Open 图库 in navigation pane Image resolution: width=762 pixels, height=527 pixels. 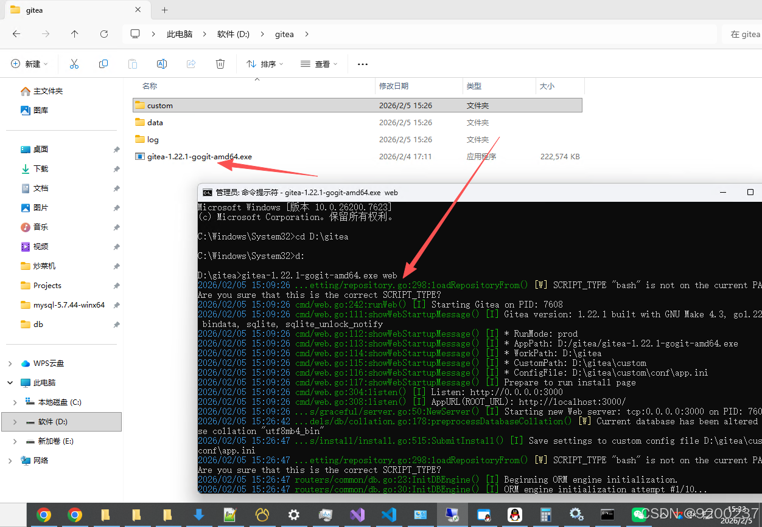click(x=41, y=110)
